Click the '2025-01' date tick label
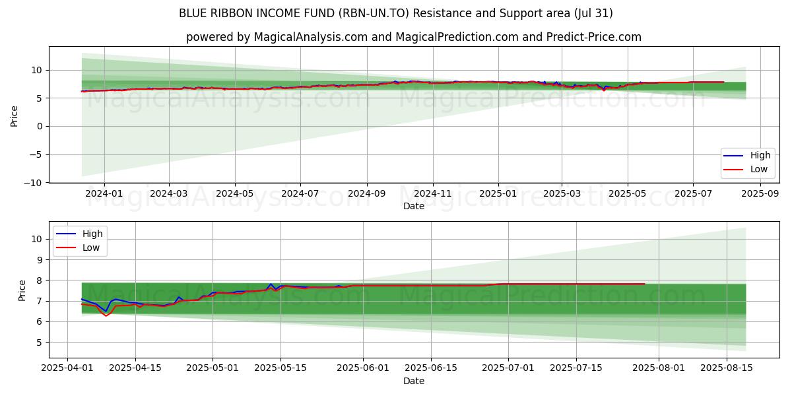The height and width of the screenshot is (396, 792). point(498,193)
